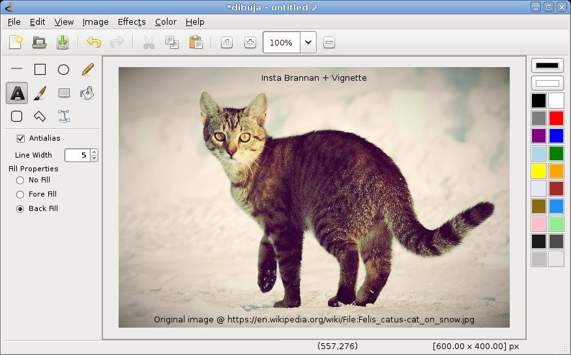Select the Text tool
Viewport: 571px width, 355px height.
[x=17, y=93]
